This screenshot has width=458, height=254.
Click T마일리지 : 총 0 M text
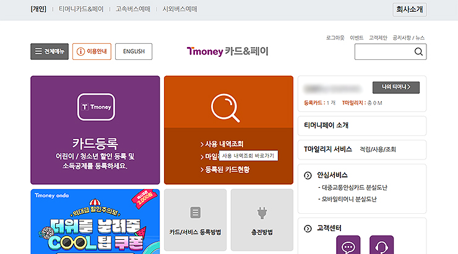[x=362, y=103]
